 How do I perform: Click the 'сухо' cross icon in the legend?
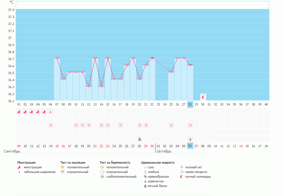tap(145, 167)
